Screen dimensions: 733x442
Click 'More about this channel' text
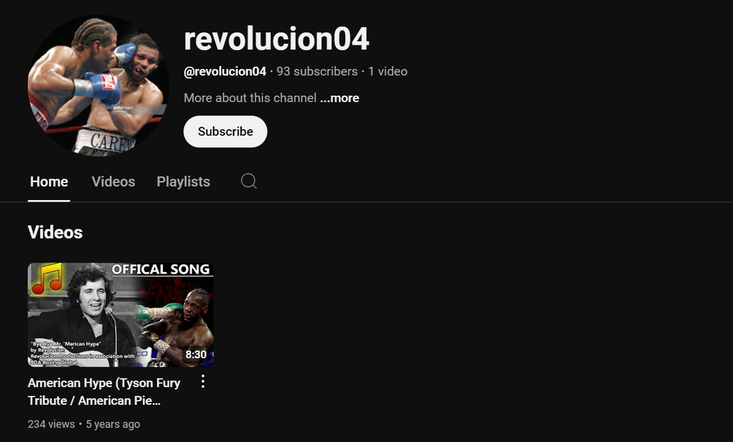tap(250, 98)
